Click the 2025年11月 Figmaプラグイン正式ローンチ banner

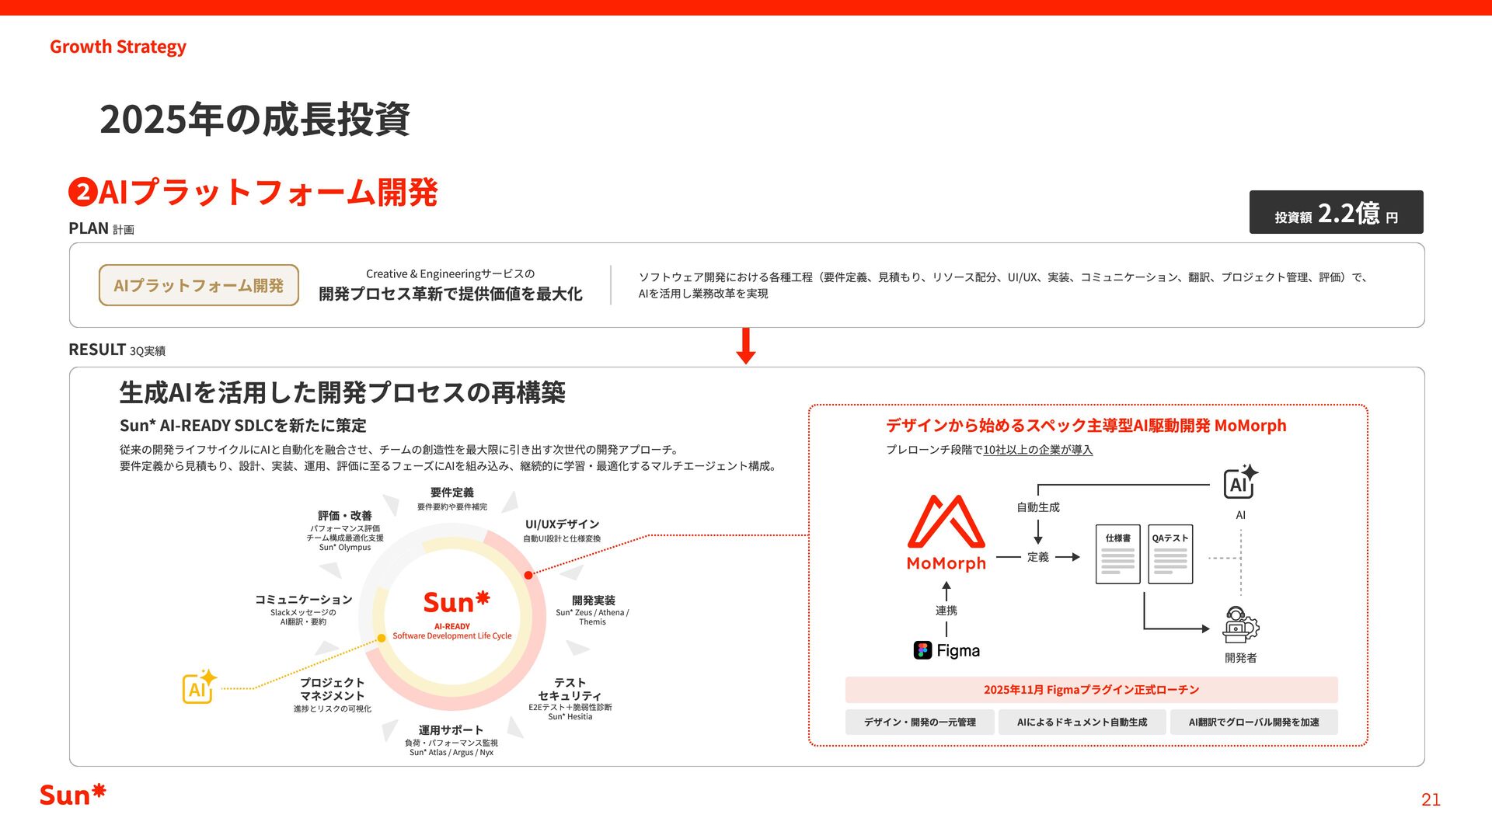click(x=1091, y=690)
